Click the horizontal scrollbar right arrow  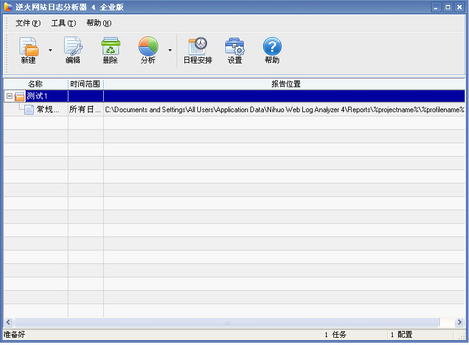pos(460,322)
